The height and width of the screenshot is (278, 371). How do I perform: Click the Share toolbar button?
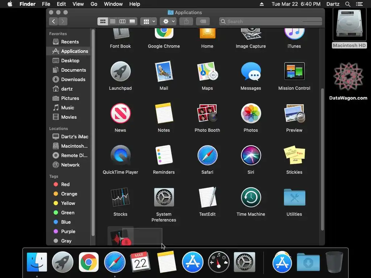pos(186,21)
